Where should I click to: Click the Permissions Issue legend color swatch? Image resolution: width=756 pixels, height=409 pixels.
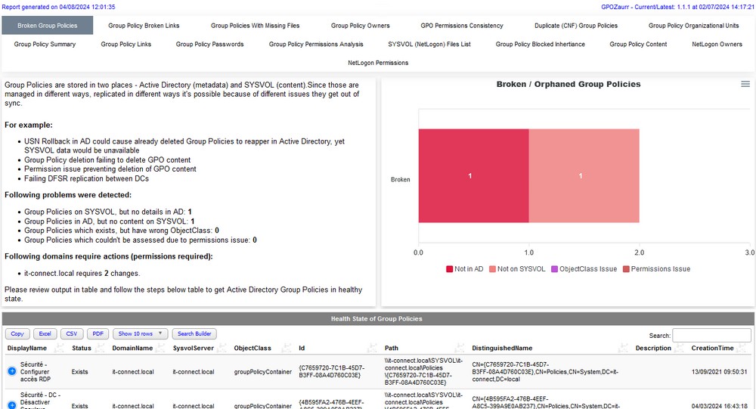626,269
